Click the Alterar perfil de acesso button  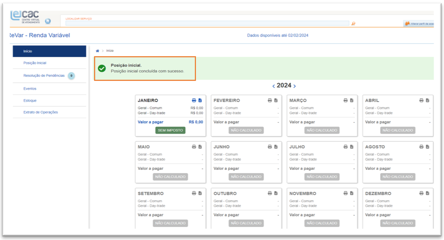click(x=419, y=24)
